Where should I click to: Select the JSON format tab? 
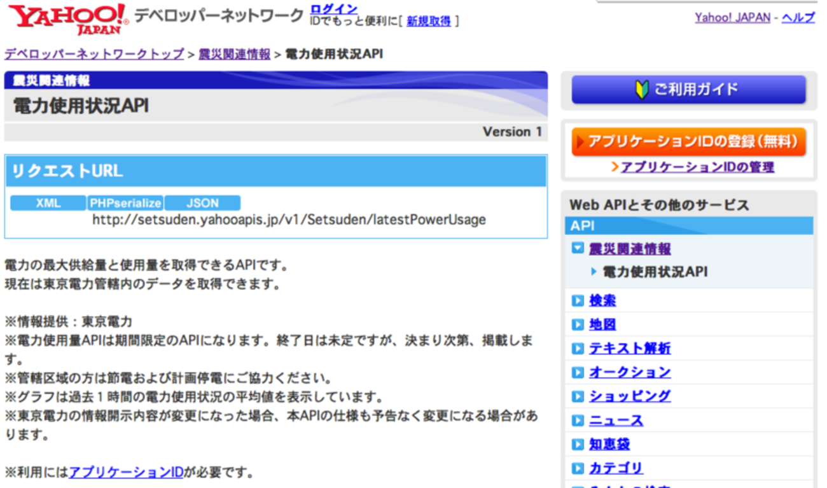pos(202,203)
